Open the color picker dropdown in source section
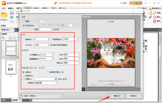This screenshot has height=103, width=162. (x=43, y=21)
